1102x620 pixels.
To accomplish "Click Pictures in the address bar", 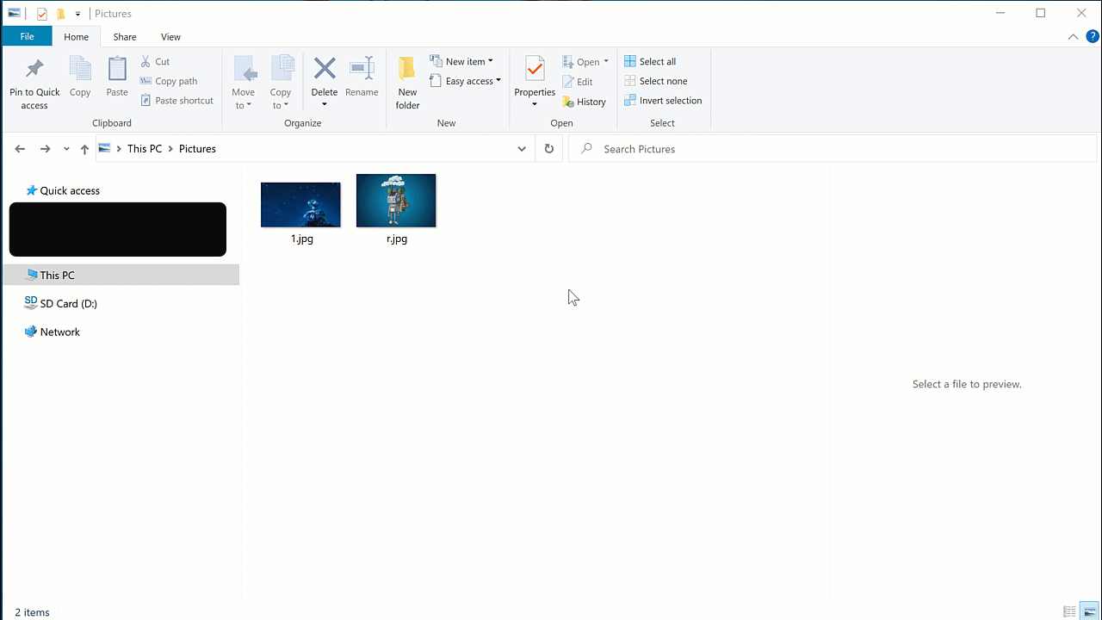I will click(197, 149).
